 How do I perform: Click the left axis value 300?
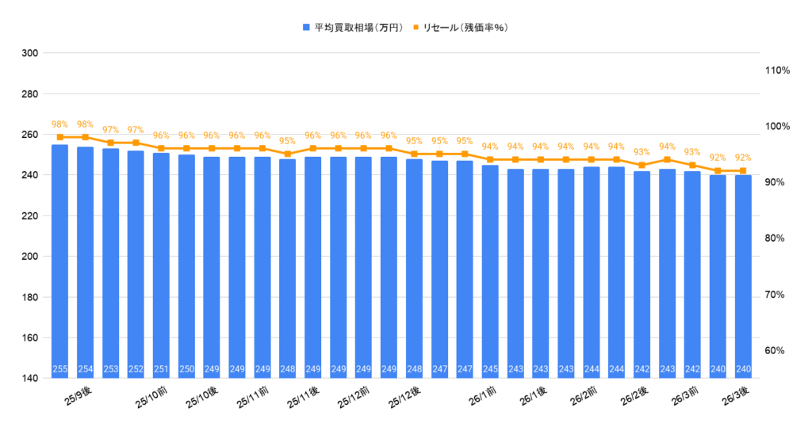click(29, 53)
